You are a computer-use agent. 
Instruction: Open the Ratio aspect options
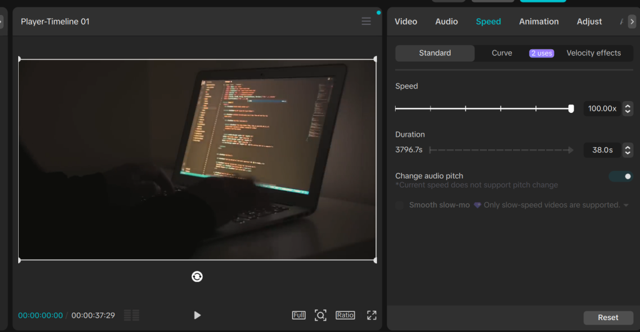click(345, 315)
